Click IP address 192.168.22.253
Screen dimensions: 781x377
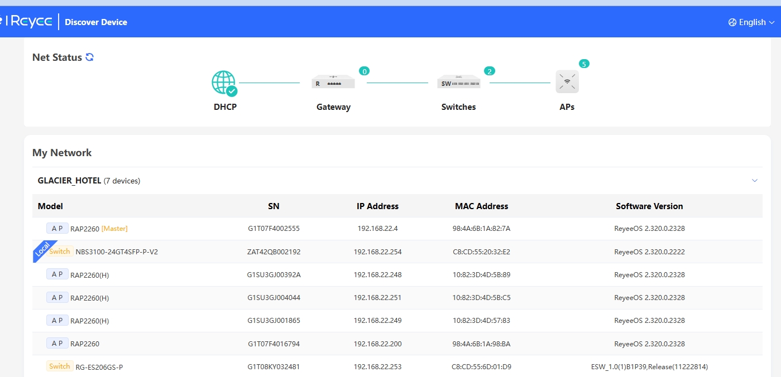(377, 367)
